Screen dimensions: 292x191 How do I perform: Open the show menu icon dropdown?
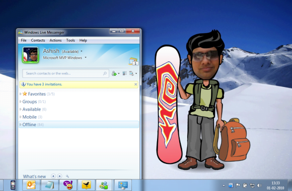[x=133, y=73]
